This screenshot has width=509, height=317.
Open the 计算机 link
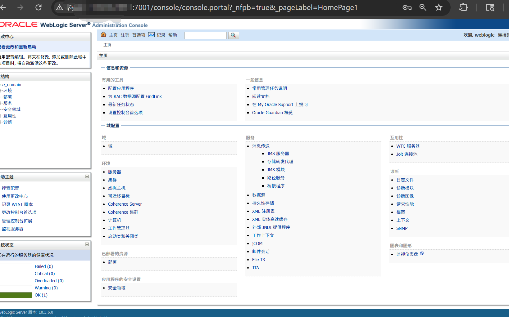pyautogui.click(x=114, y=220)
